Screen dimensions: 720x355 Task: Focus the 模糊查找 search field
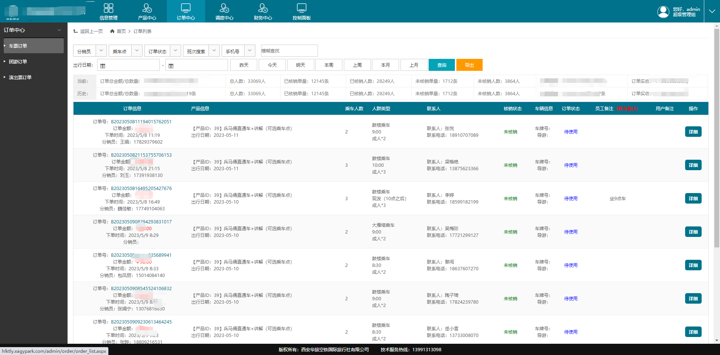289,51
